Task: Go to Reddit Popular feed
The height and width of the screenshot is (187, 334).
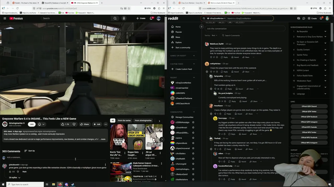Action: [x=178, y=32]
